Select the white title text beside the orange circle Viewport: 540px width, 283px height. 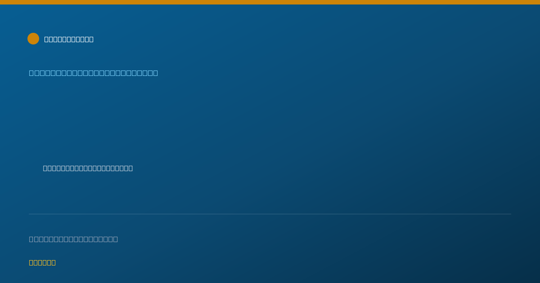(x=69, y=39)
